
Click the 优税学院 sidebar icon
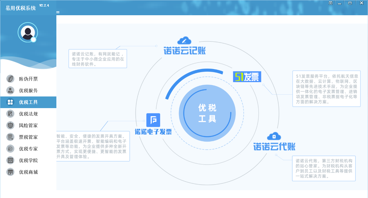10,160
